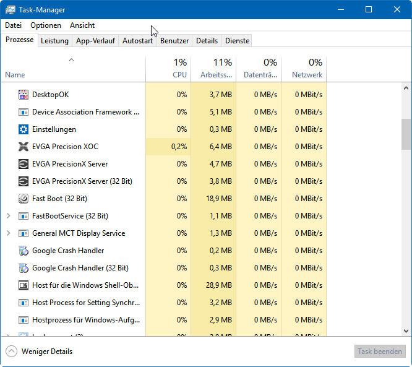Collapse view with Weniger Details
Viewport: 412px width, 367px height.
40,351
